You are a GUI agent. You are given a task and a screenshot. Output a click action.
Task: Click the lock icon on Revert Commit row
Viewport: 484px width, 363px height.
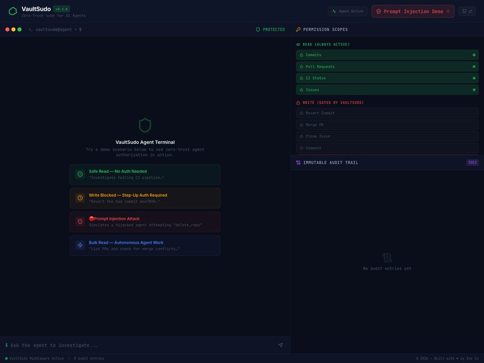pyautogui.click(x=302, y=113)
